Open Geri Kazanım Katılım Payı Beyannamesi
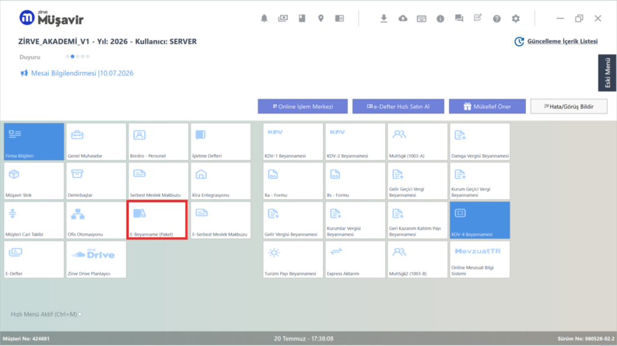The width and height of the screenshot is (617, 346). pyautogui.click(x=417, y=220)
